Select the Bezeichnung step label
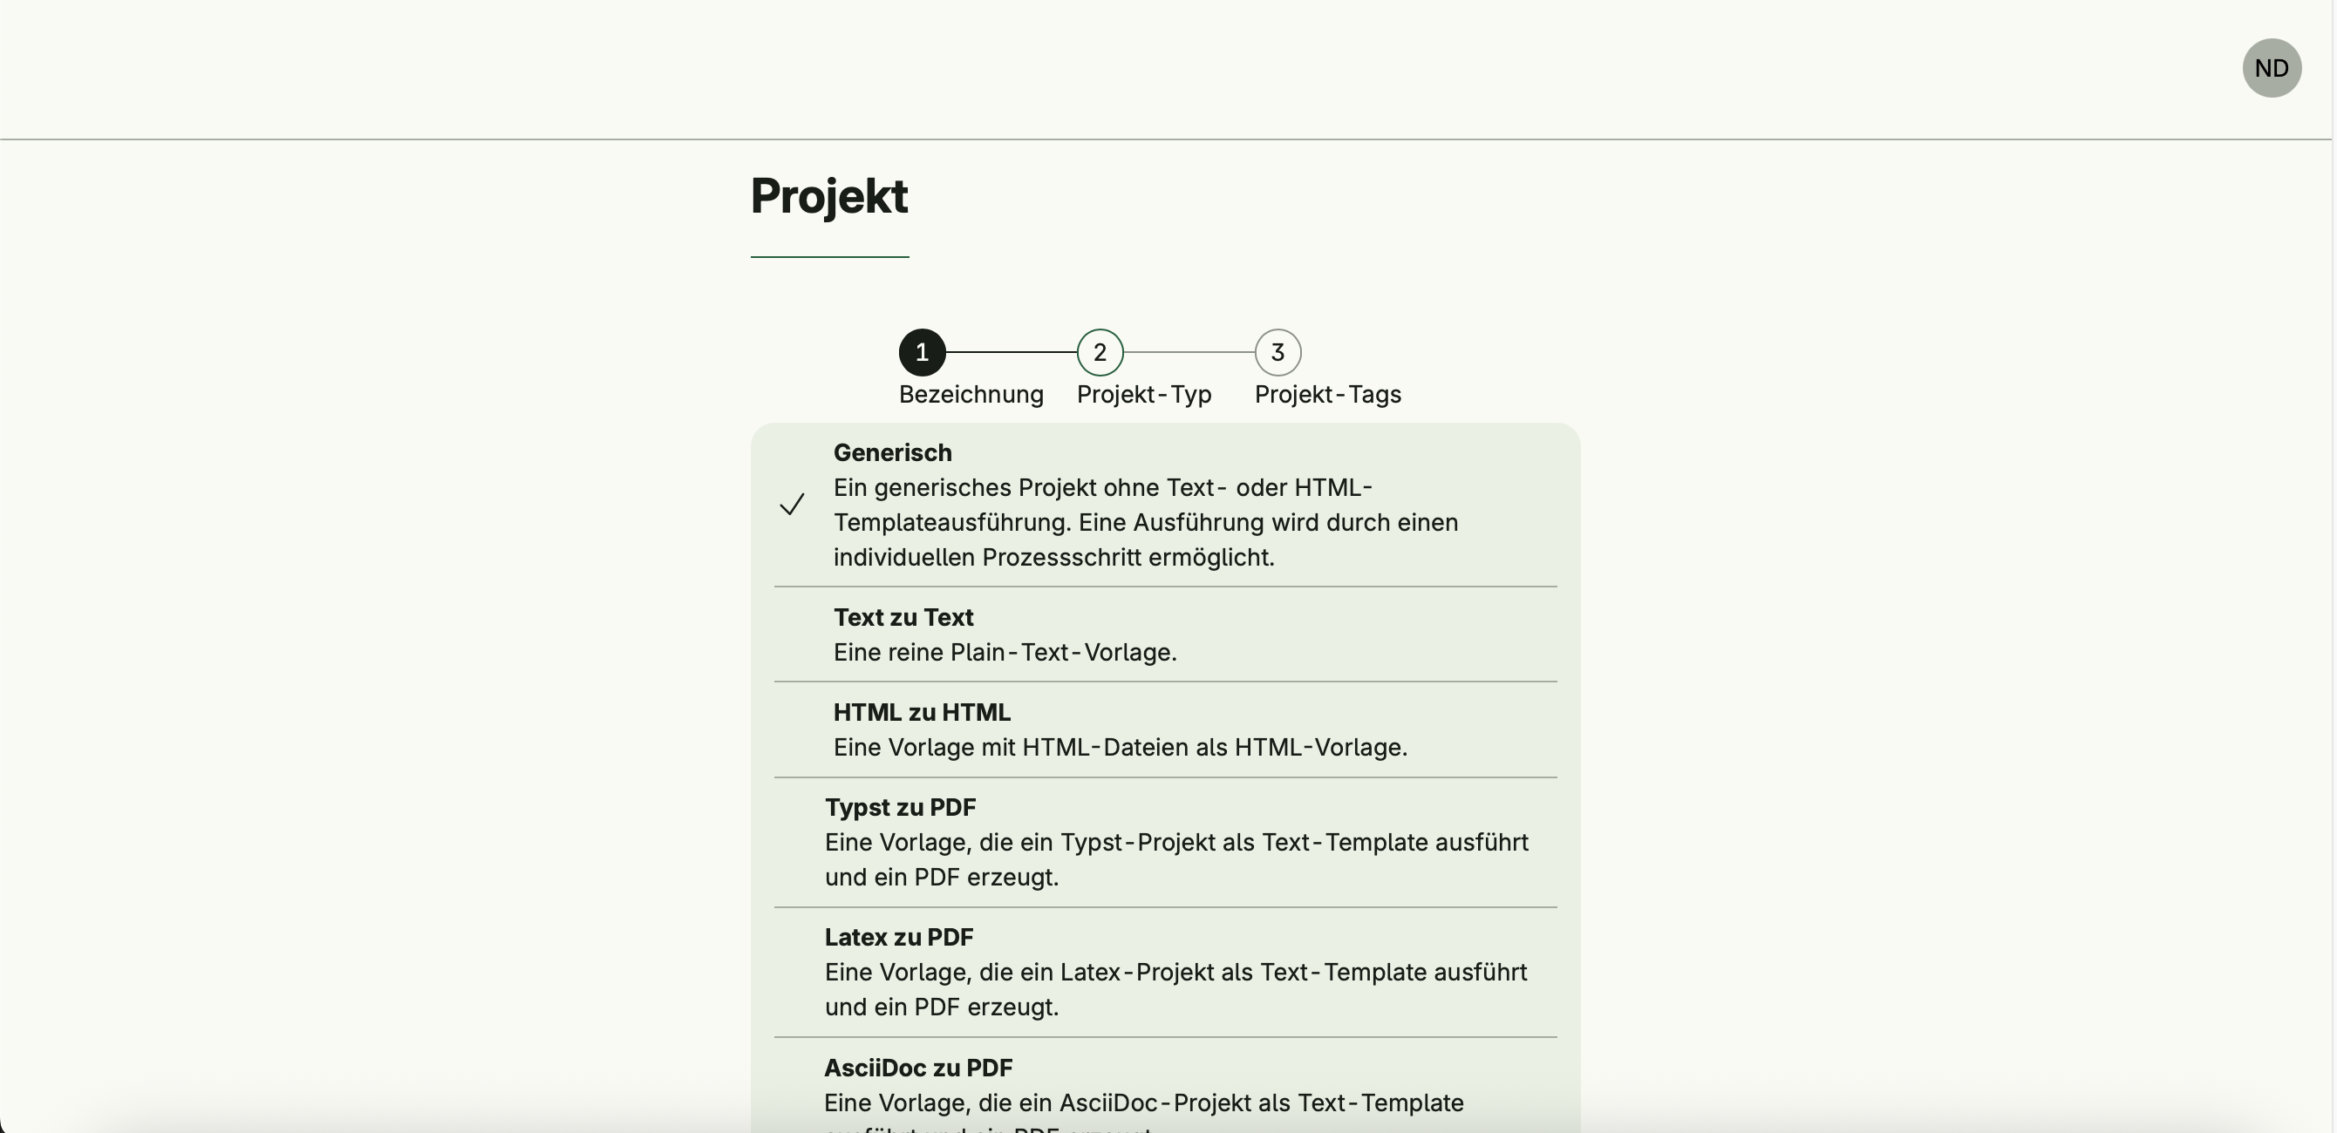2337x1133 pixels. (x=971, y=395)
